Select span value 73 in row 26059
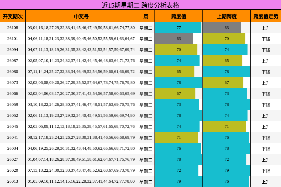The height and width of the screenshot is (187, 281). 179,104
